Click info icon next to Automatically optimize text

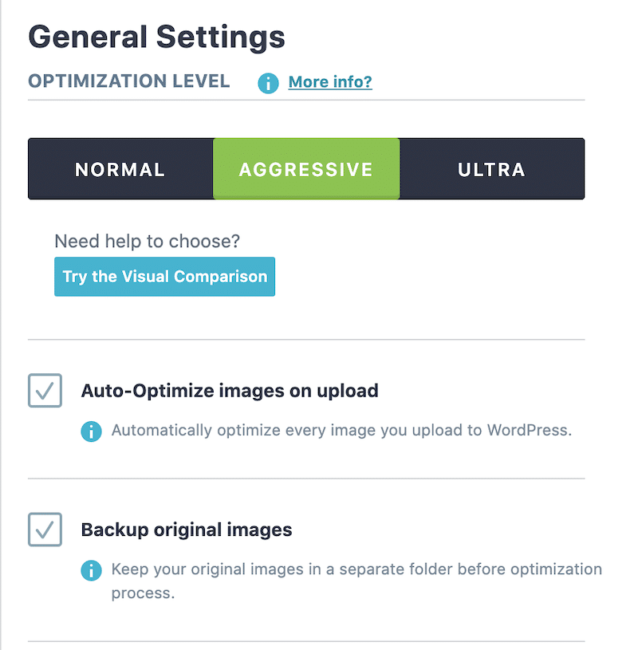tap(91, 431)
